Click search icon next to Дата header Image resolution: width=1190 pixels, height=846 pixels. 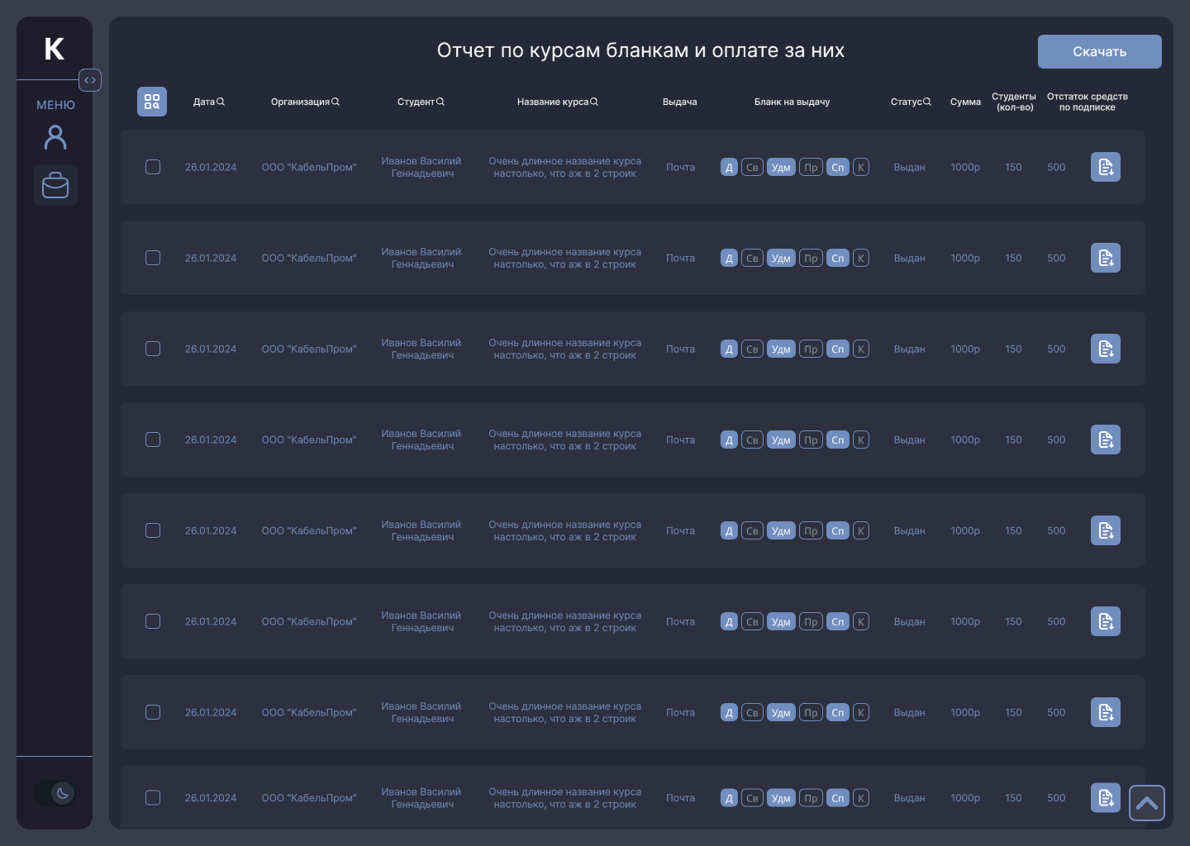click(221, 102)
